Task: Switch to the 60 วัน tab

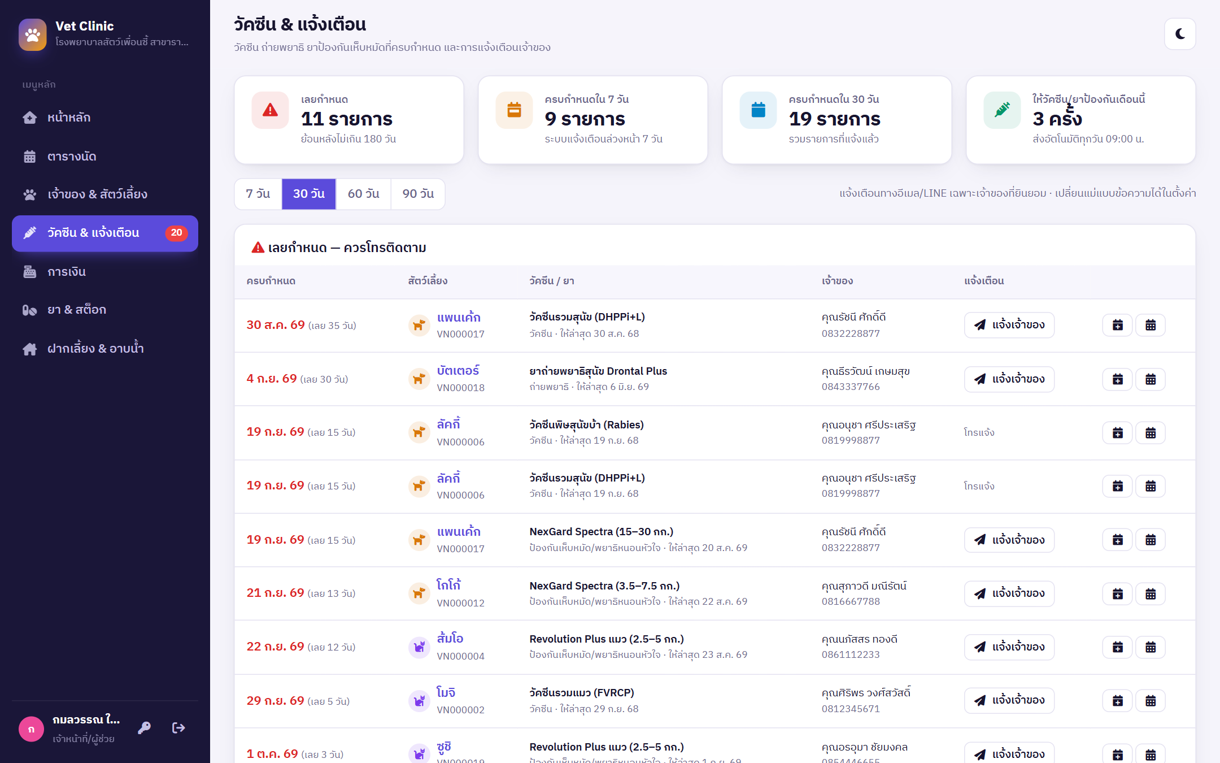Action: click(x=363, y=194)
